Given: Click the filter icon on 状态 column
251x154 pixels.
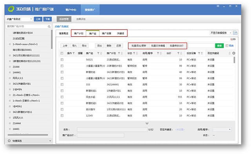Looking at the screenshot, I should 134,53.
